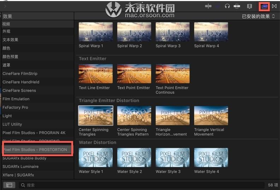280x190 pixels.
Task: Select the Water Style 2 thumbnail
Action: (x=134, y=157)
